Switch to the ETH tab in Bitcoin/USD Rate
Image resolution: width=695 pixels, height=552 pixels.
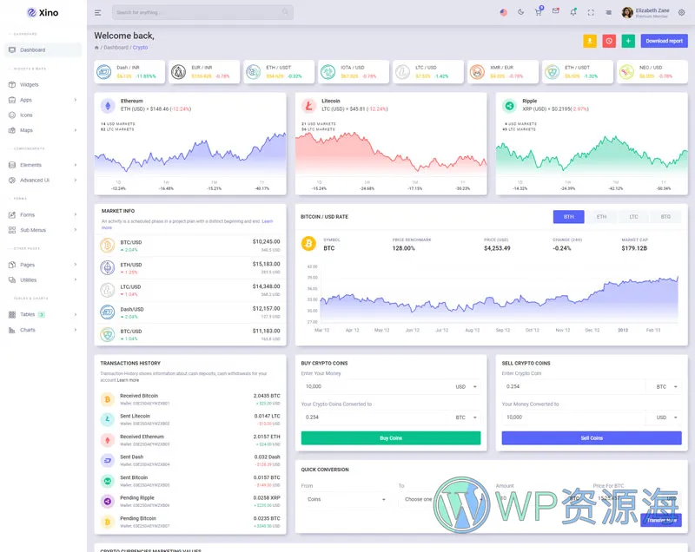[x=601, y=217]
